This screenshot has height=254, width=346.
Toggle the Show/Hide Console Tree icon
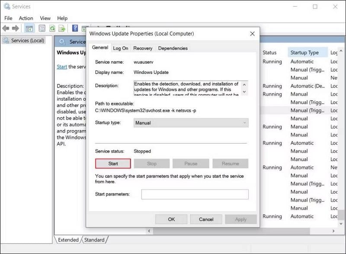[29, 28]
